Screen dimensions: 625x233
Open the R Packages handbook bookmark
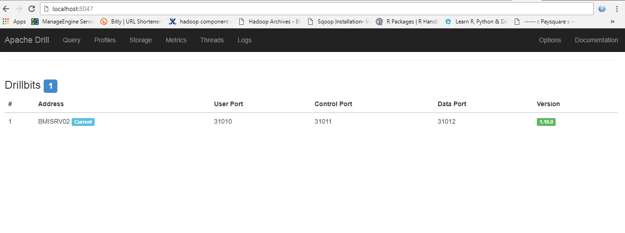(x=408, y=22)
